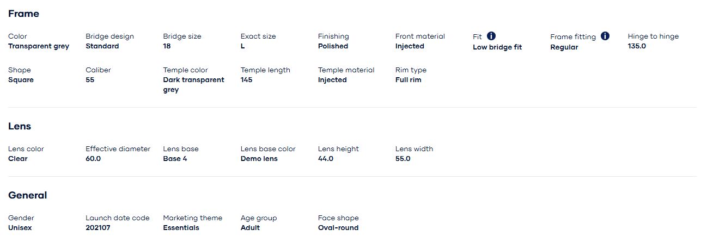Click the Oval-round face shape value

point(338,228)
